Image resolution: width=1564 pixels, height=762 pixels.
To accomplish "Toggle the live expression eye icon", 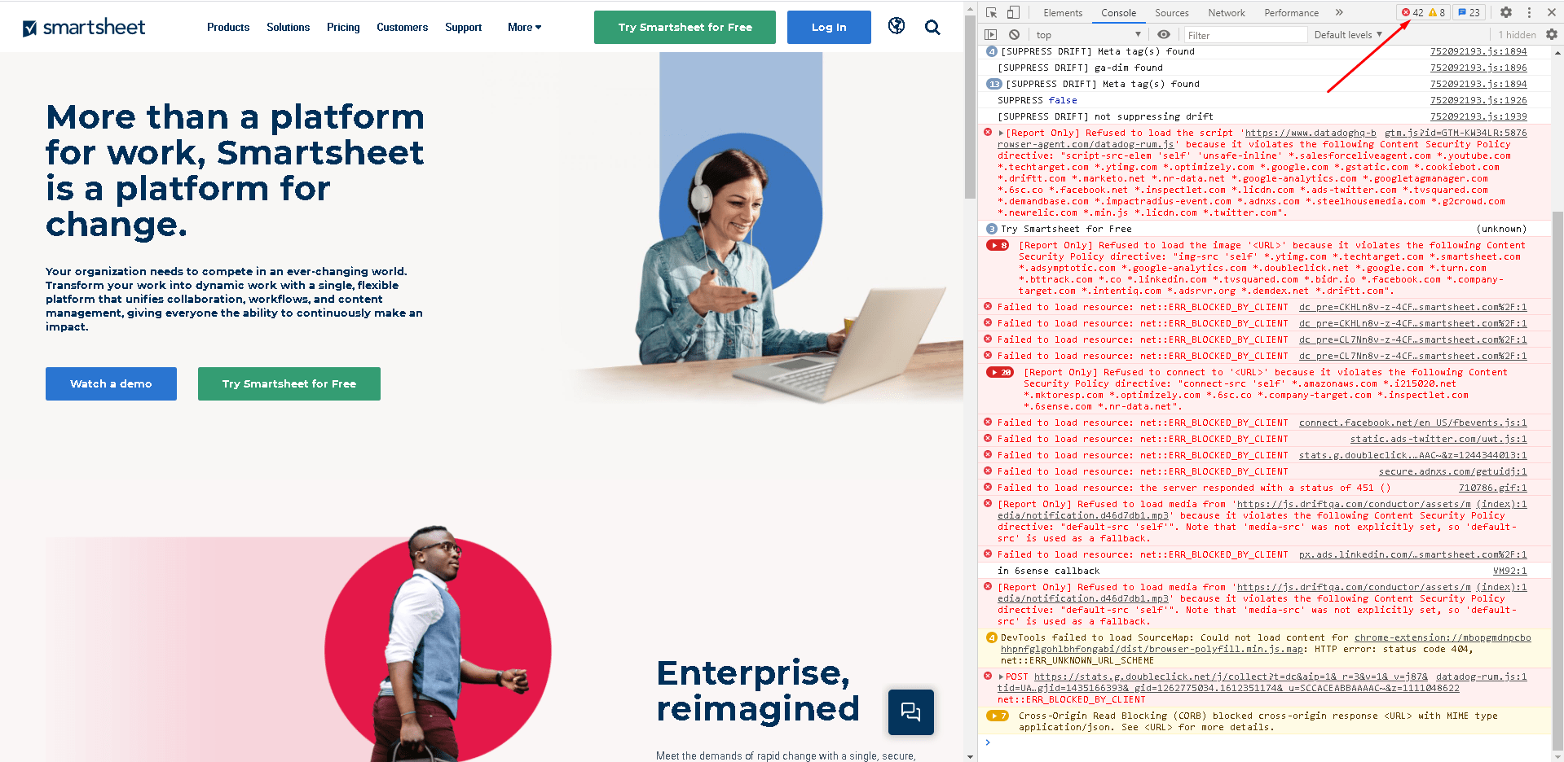I will tap(1164, 35).
